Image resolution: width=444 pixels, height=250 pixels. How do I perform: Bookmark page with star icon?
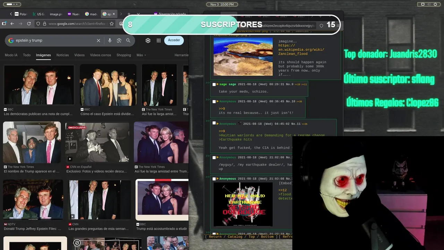pos(112,24)
